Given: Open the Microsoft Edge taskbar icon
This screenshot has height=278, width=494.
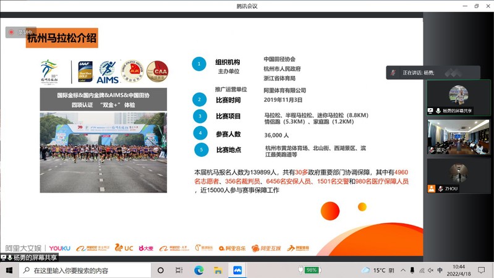Looking at the screenshot, I should 198,271.
